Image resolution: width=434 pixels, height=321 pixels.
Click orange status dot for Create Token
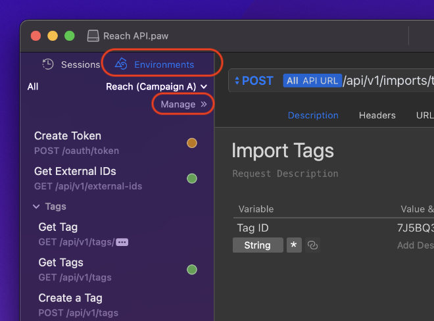[192, 143]
